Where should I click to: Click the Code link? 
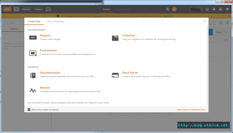point(225,40)
